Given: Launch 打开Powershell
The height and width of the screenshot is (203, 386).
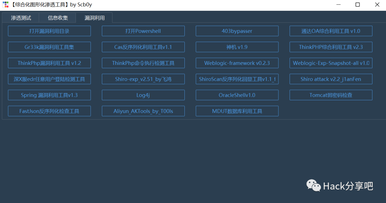Looking at the screenshot, I should [143, 31].
